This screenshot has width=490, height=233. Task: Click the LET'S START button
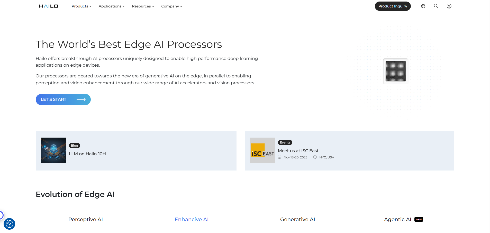tap(63, 100)
